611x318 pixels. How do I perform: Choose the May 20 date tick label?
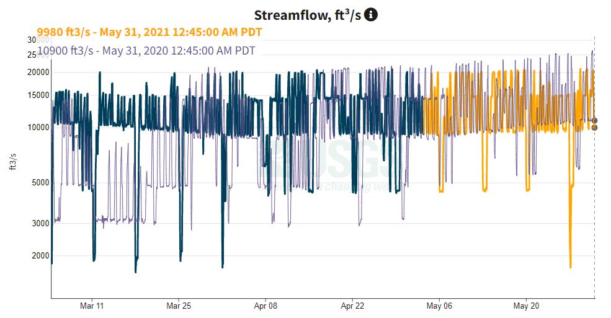coord(526,306)
